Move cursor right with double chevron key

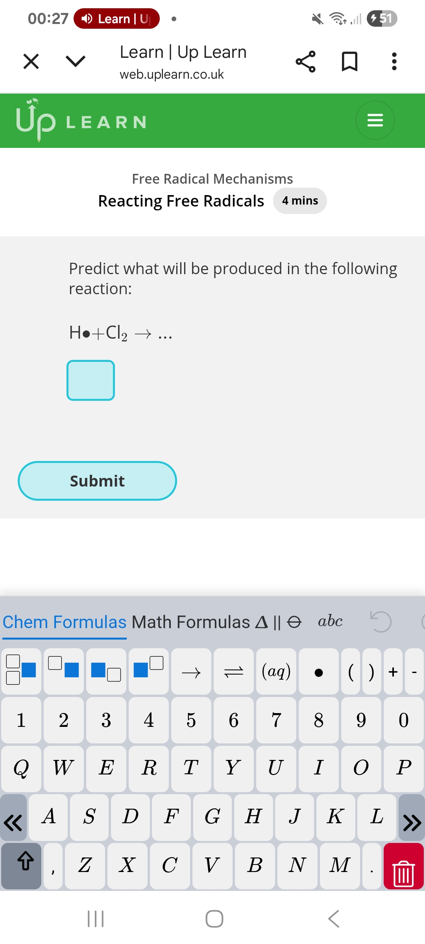(412, 818)
